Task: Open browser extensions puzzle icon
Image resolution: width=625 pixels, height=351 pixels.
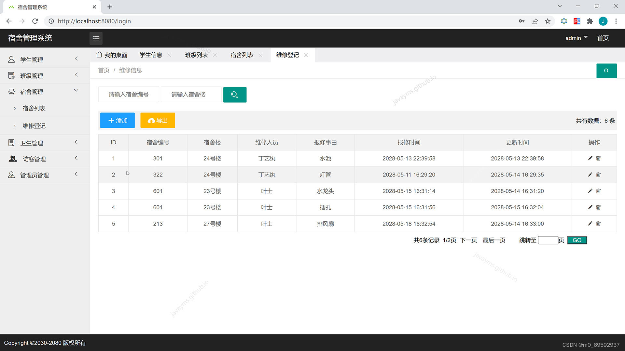Action: pyautogui.click(x=590, y=21)
